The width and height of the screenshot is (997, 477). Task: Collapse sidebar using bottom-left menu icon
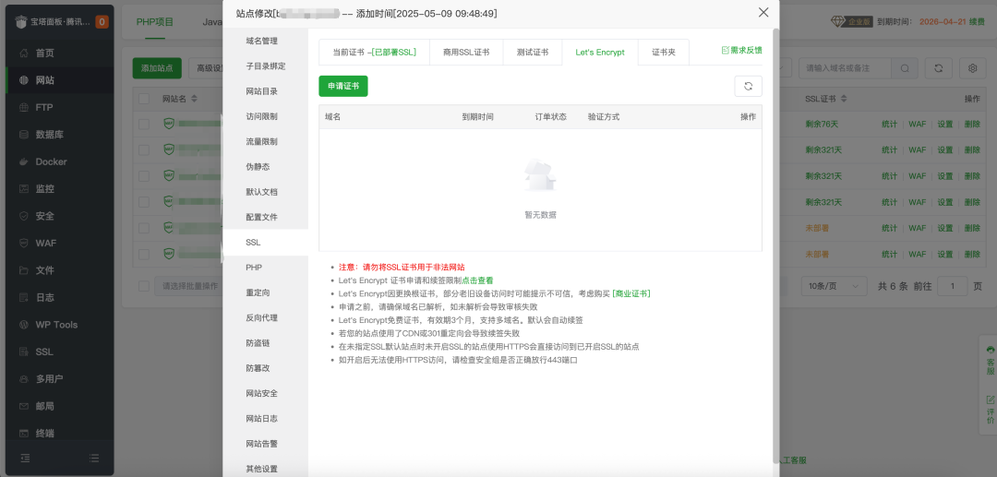[25, 458]
